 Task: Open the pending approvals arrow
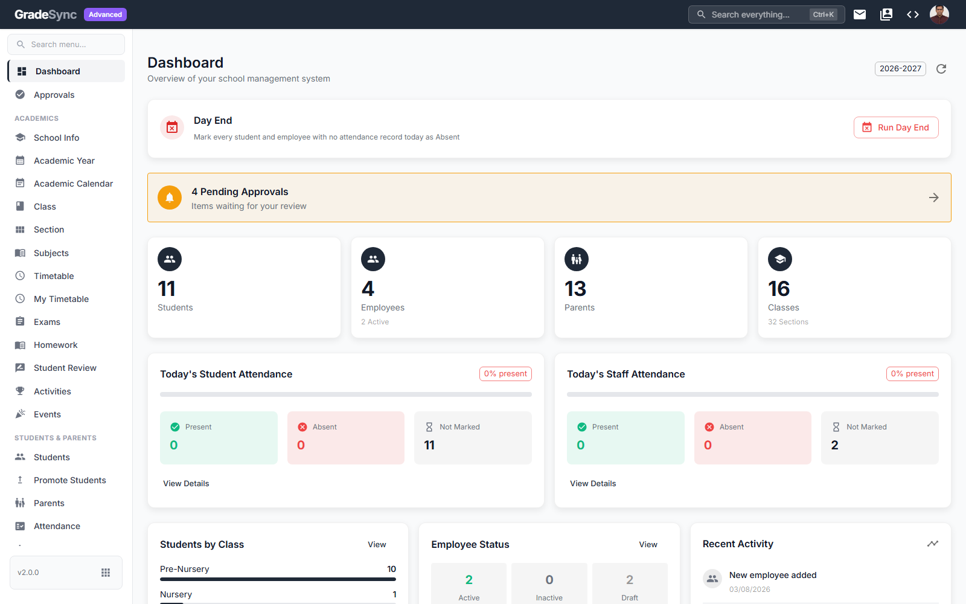tap(934, 198)
